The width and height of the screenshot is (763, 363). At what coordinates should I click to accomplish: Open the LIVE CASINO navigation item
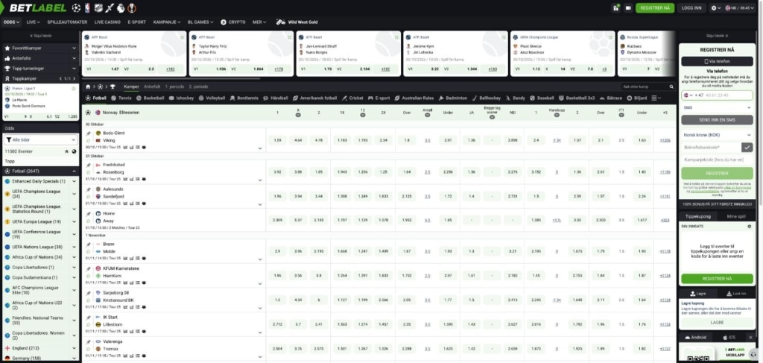[107, 22]
